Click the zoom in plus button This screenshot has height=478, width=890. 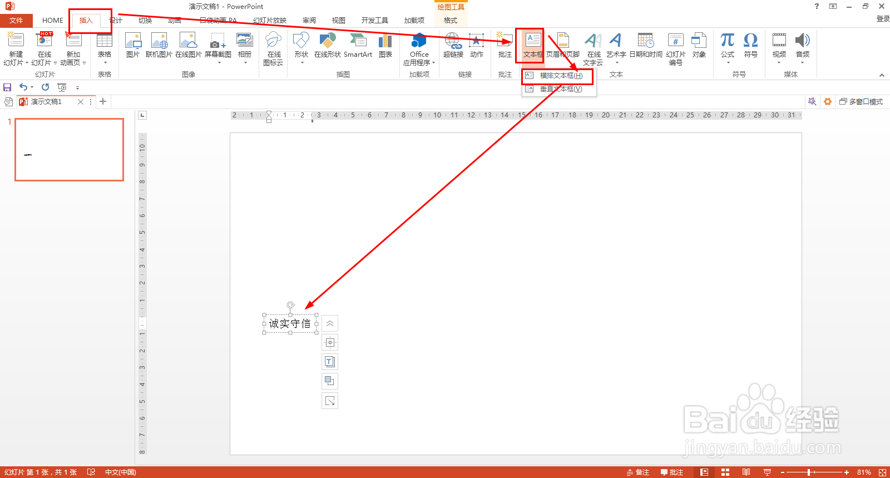coord(847,472)
